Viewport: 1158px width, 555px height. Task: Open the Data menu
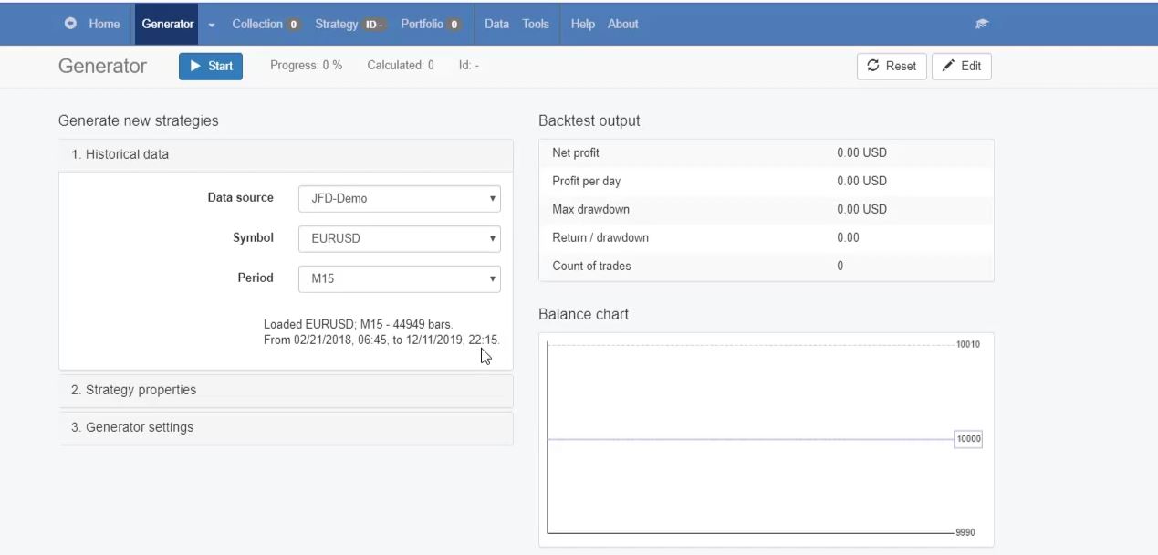tap(496, 25)
